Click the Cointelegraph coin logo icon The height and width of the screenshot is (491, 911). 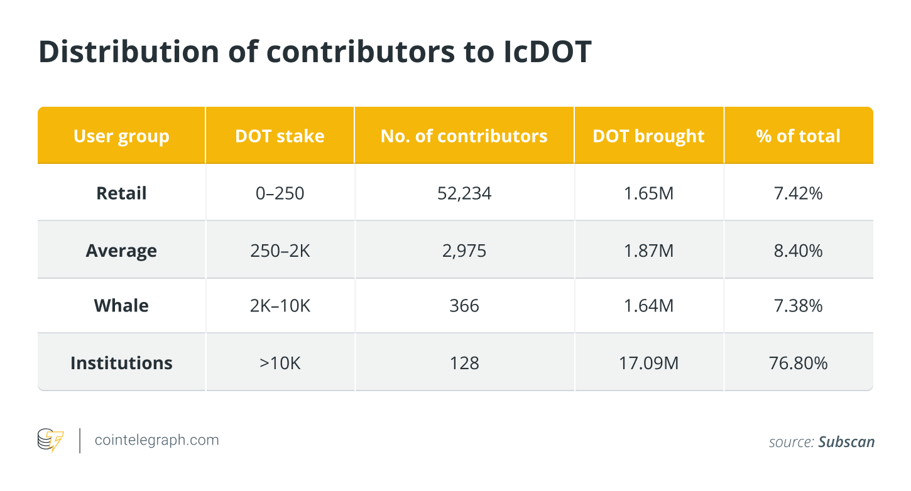(51, 441)
